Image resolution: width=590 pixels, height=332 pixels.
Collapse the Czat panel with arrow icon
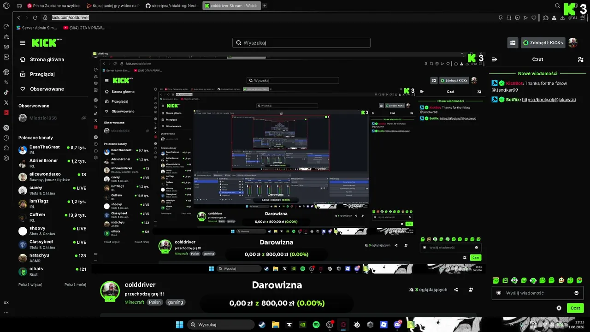click(x=495, y=59)
